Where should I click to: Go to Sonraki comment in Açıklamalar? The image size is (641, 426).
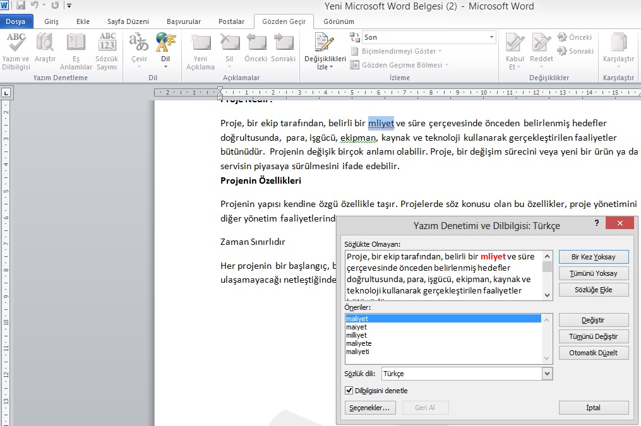284,48
